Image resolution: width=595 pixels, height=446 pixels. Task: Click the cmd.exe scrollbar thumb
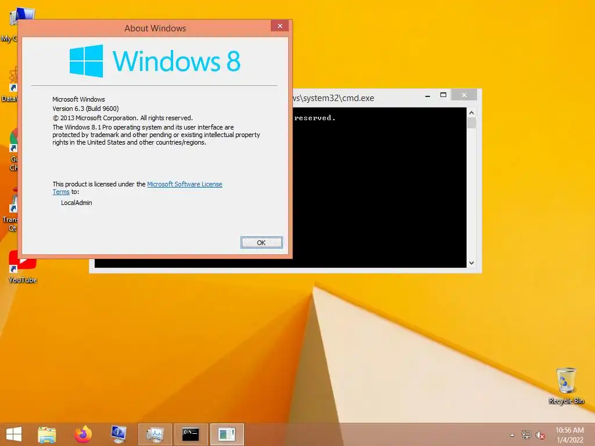(x=471, y=123)
